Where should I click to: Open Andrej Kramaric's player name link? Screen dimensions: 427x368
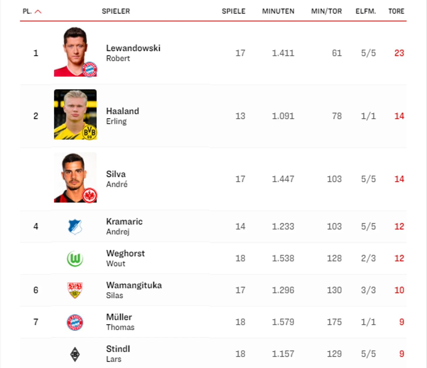coord(124,222)
